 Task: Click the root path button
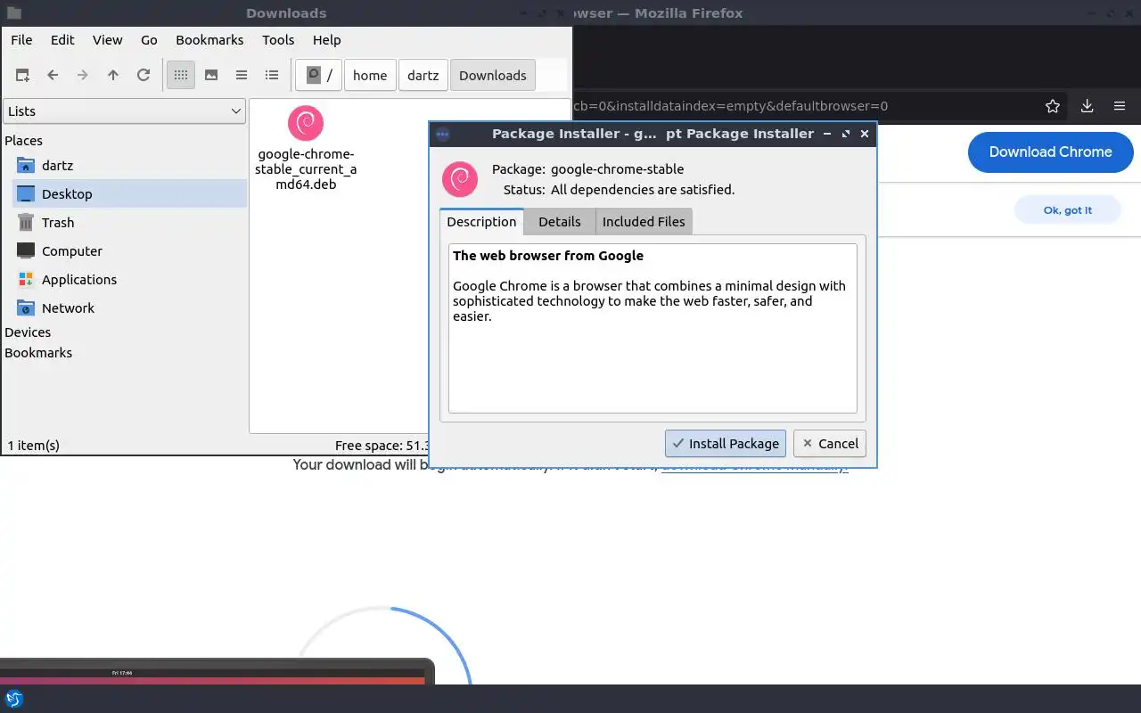pyautogui.click(x=319, y=76)
